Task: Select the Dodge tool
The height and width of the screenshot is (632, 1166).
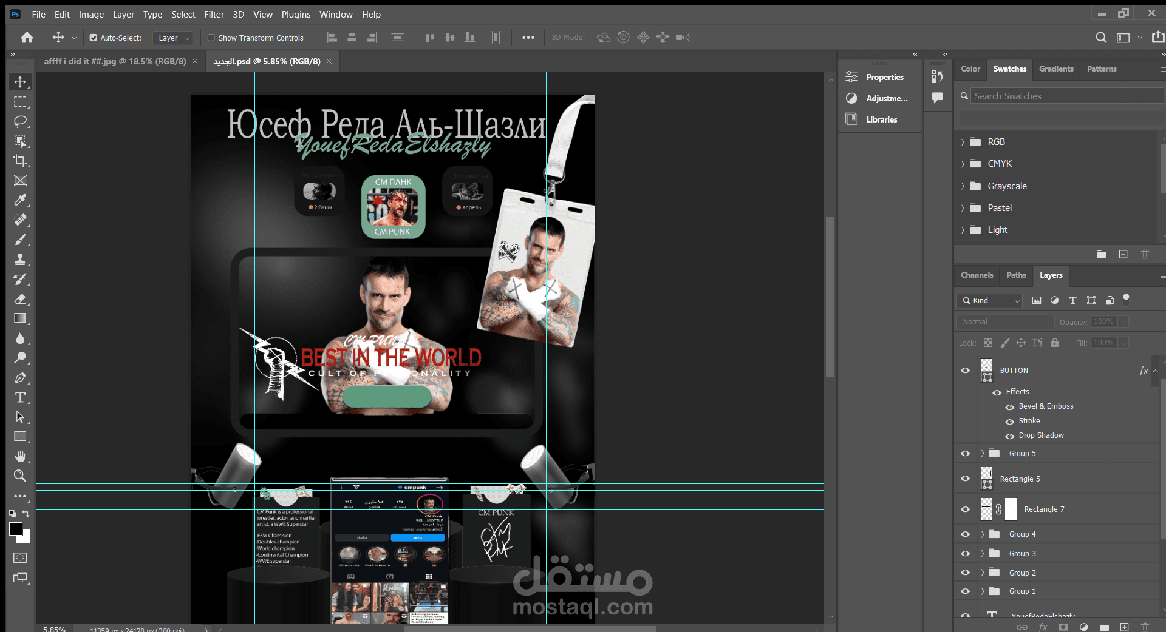Action: click(x=20, y=358)
